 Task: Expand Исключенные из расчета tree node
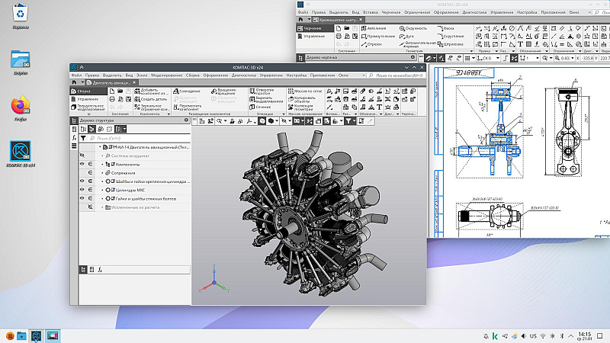(102, 207)
